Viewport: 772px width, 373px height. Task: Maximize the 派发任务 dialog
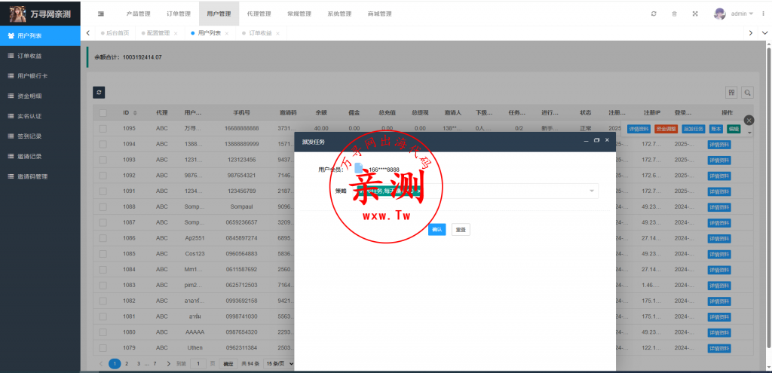597,141
